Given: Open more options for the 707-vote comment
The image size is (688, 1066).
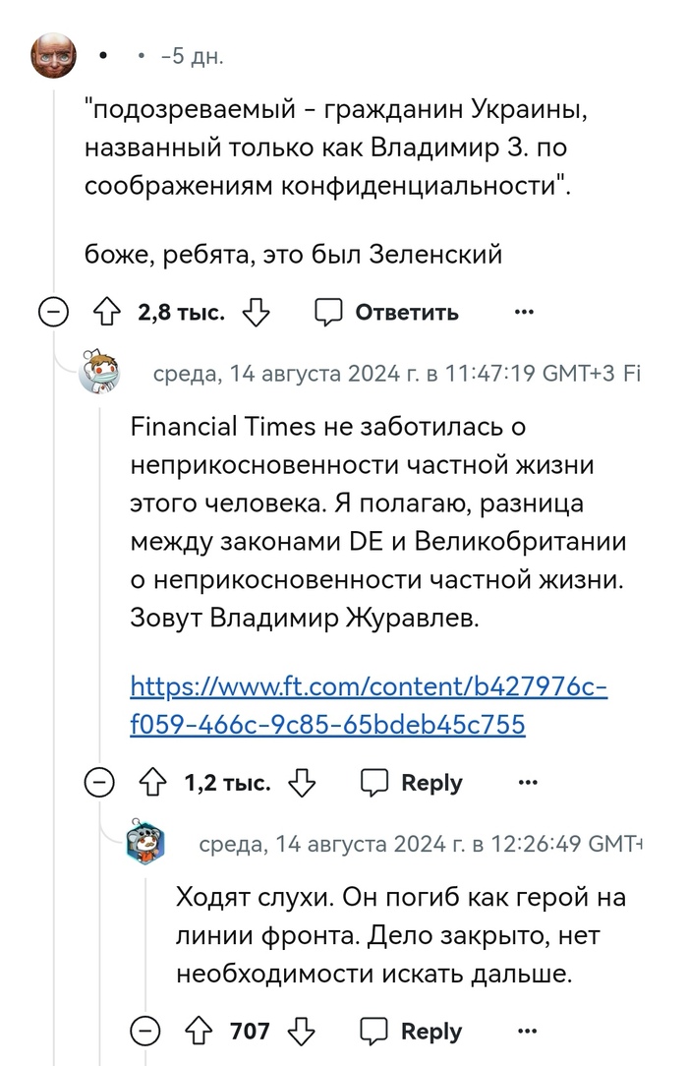Looking at the screenshot, I should coord(528,1031).
